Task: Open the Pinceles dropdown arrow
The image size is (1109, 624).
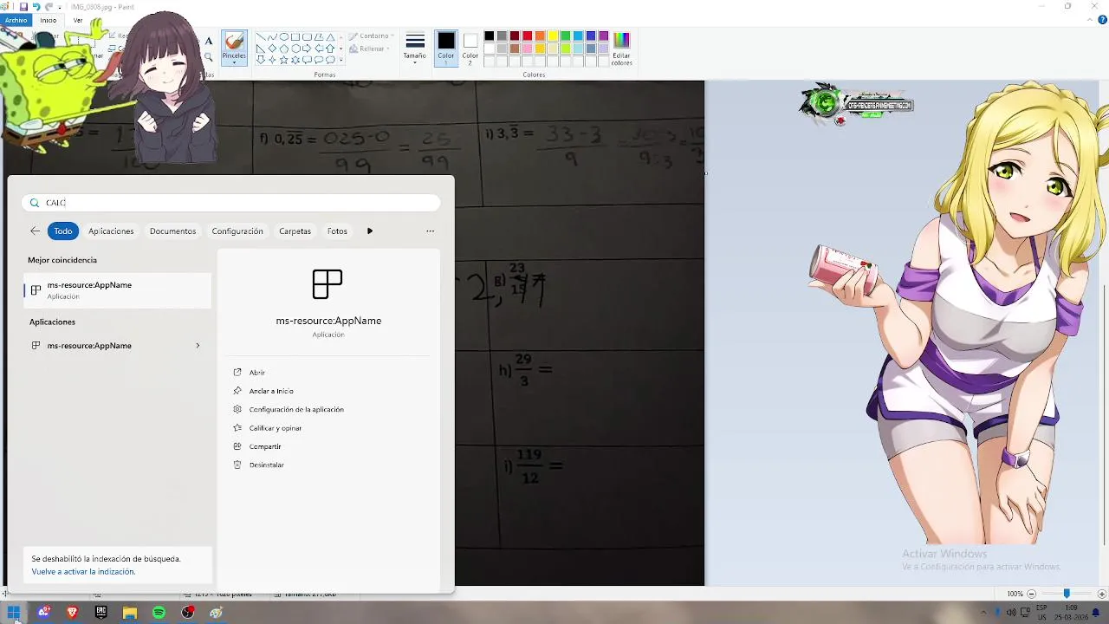Action: click(x=234, y=62)
